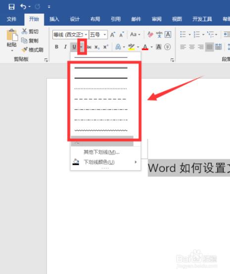Click the 格式刷 format painter button
The width and height of the screenshot is (230, 274).
[x=32, y=50]
